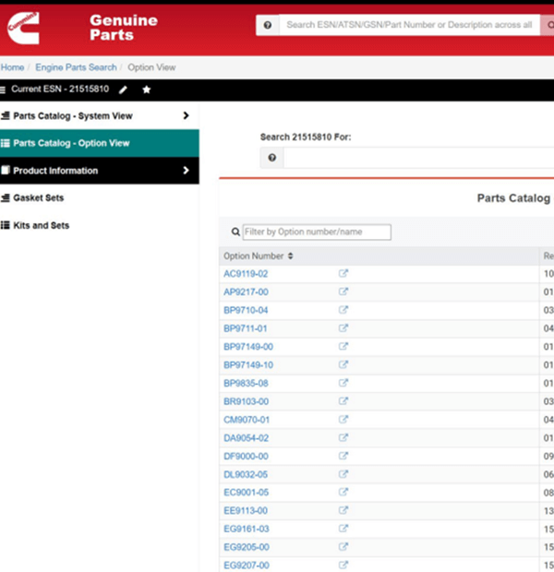Focus the Search 21515810 For input
This screenshot has height=572, width=554.
pos(419,158)
